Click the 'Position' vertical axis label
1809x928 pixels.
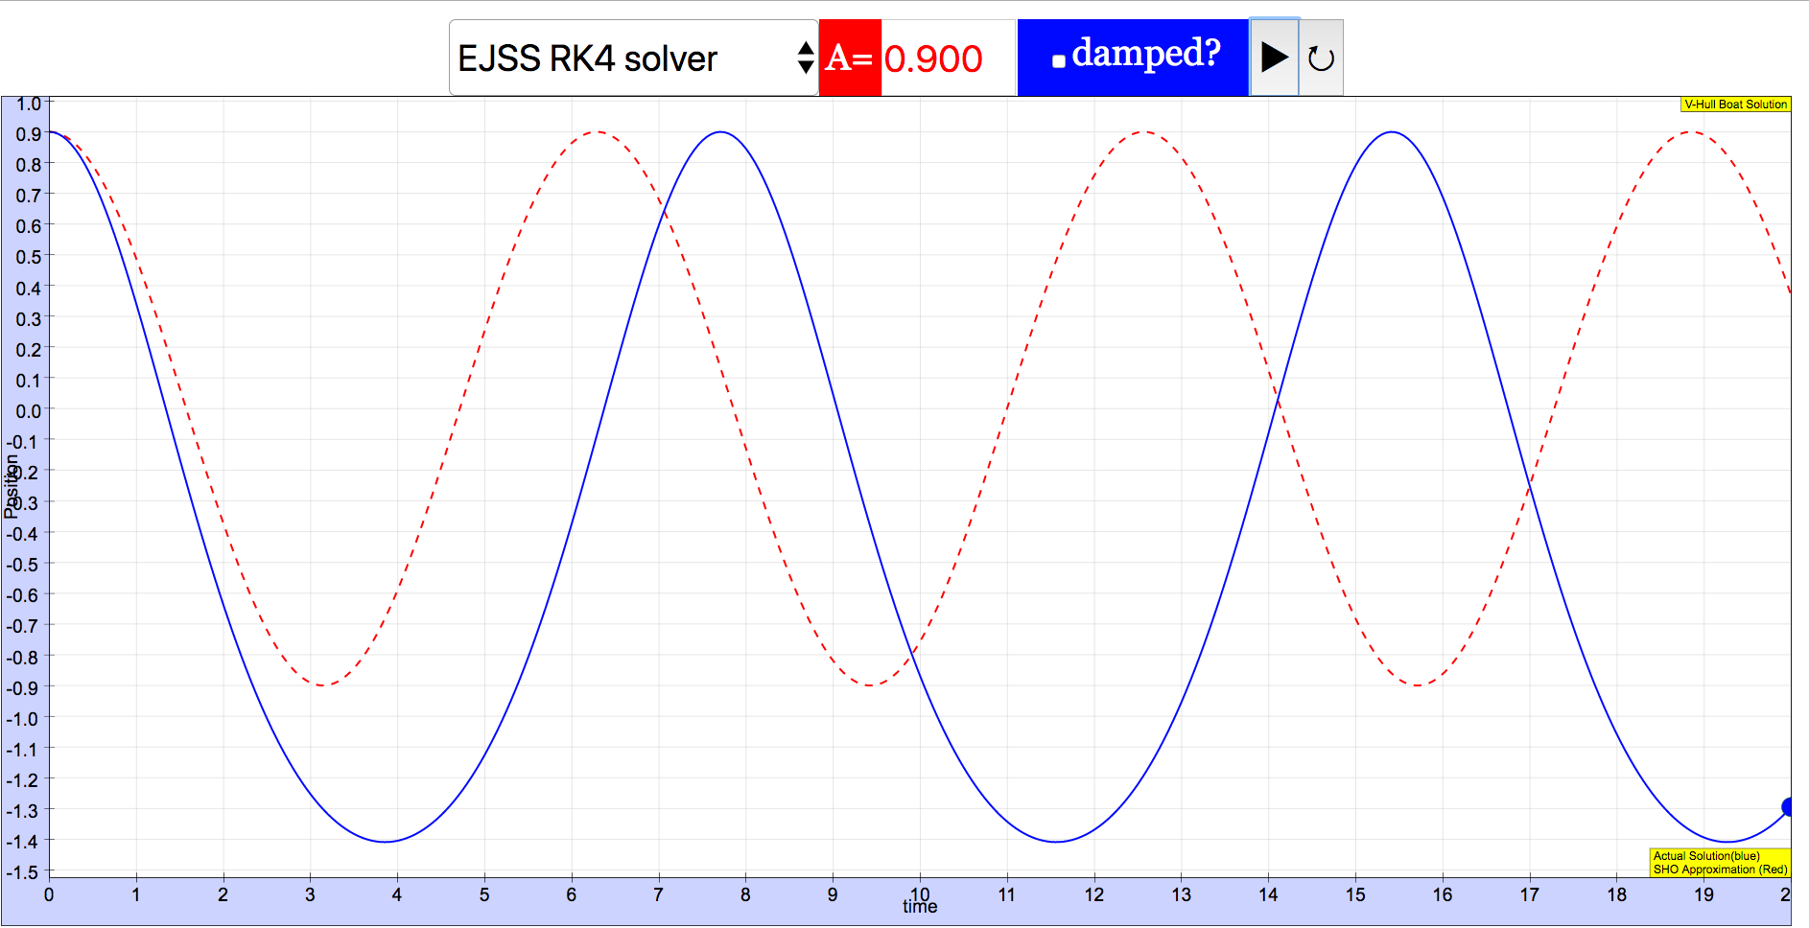11,486
